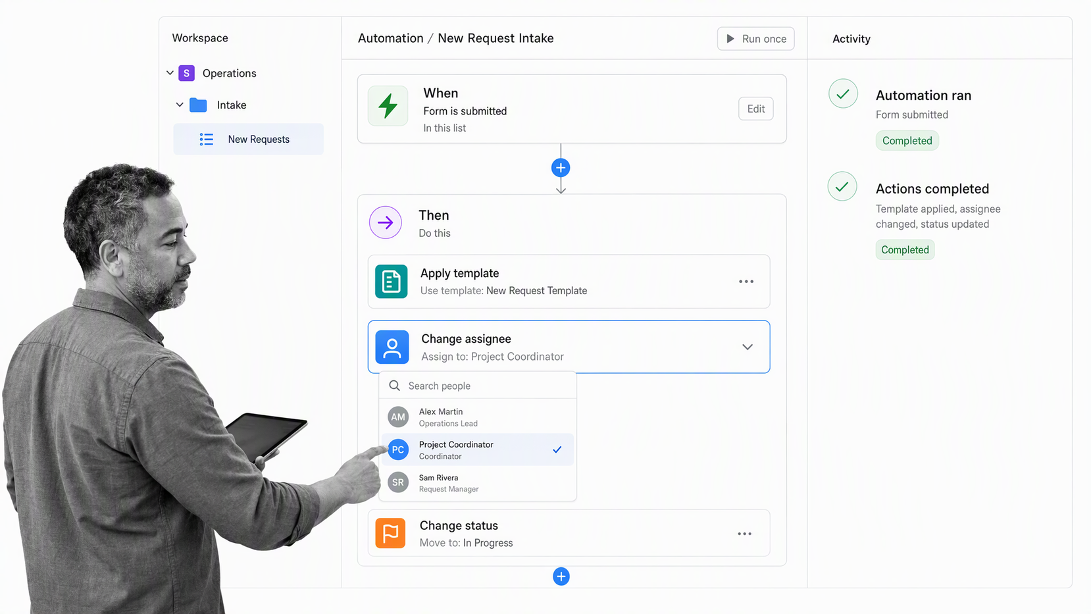Click the orange Change status flag icon

pyautogui.click(x=391, y=533)
